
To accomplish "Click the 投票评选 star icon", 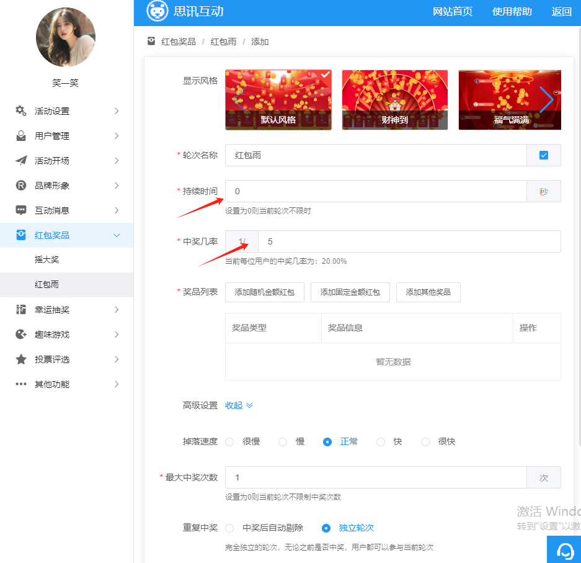I will click(20, 359).
